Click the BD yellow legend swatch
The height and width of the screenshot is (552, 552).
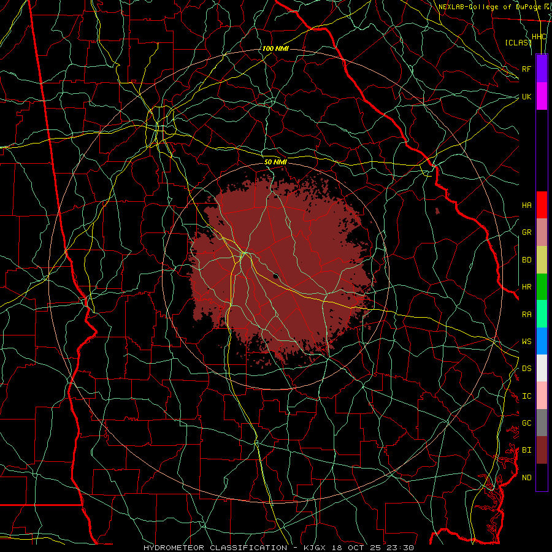(542, 259)
